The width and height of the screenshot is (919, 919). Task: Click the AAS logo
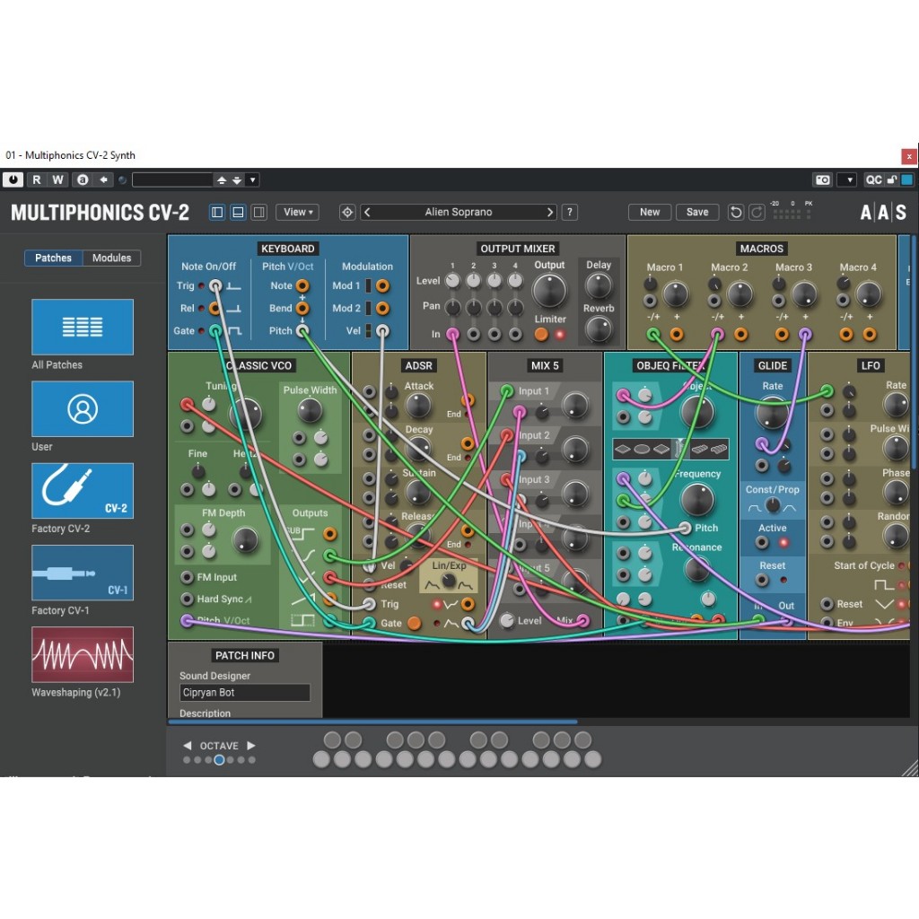coord(883,212)
